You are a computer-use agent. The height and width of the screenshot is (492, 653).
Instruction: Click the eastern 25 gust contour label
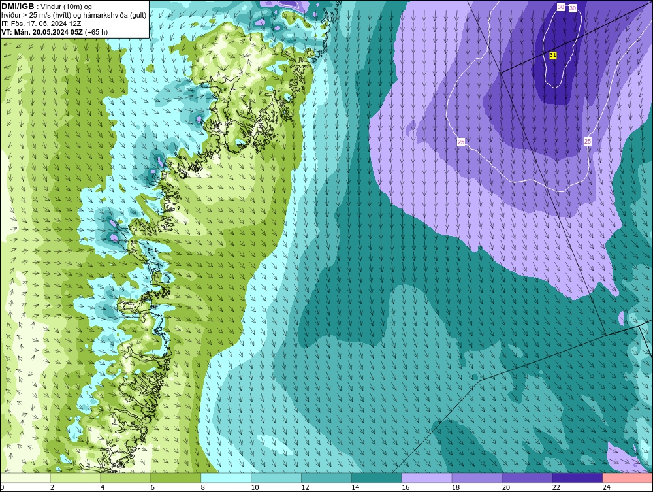(x=588, y=141)
